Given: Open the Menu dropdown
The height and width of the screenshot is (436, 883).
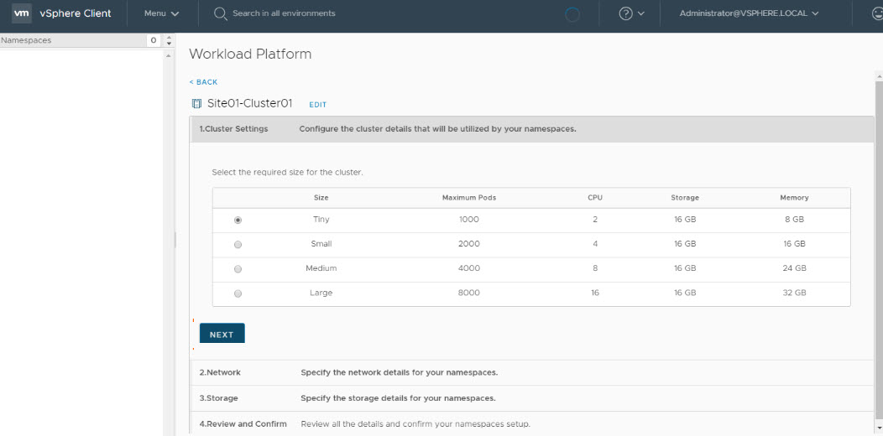Looking at the screenshot, I should tap(161, 13).
